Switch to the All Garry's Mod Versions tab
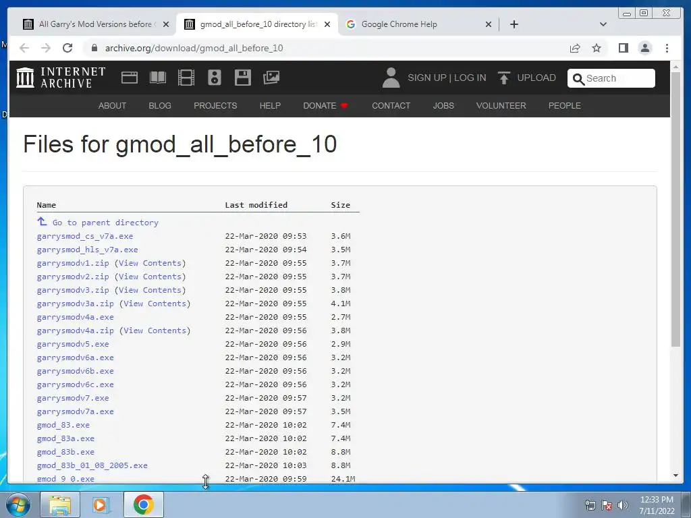691x518 pixels. pos(96,24)
